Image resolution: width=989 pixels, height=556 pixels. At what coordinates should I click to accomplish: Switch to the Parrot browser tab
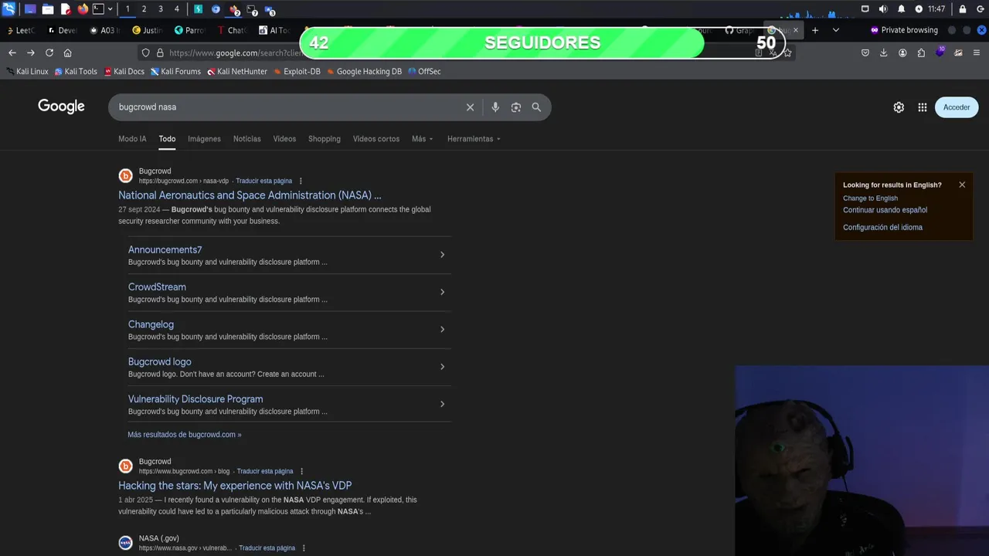pyautogui.click(x=189, y=30)
